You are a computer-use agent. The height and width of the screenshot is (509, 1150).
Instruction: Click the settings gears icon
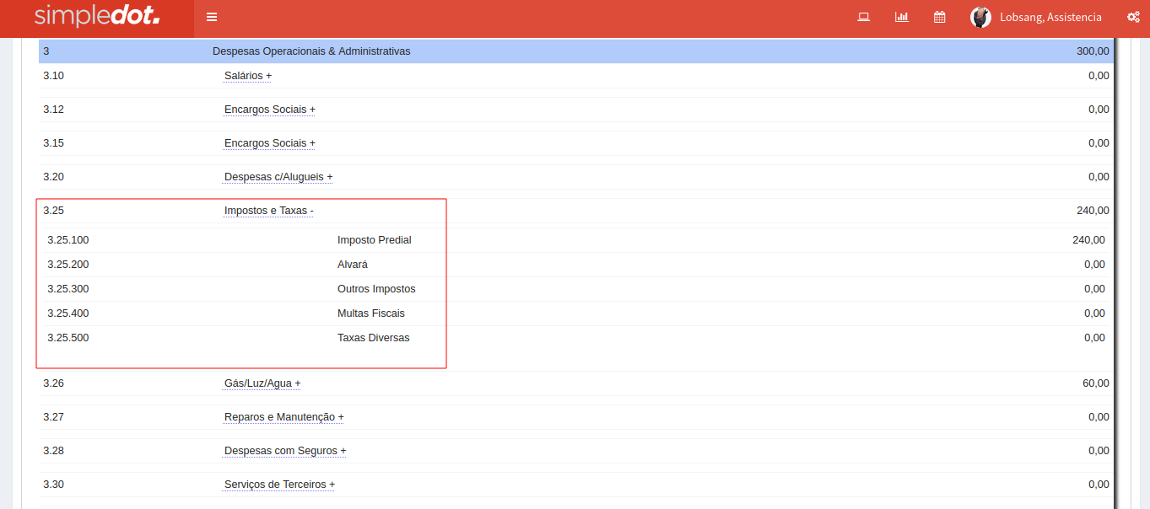[1133, 17]
